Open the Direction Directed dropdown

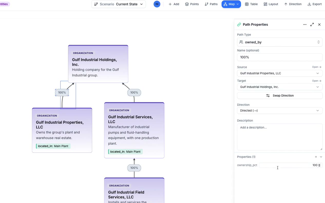280,110
